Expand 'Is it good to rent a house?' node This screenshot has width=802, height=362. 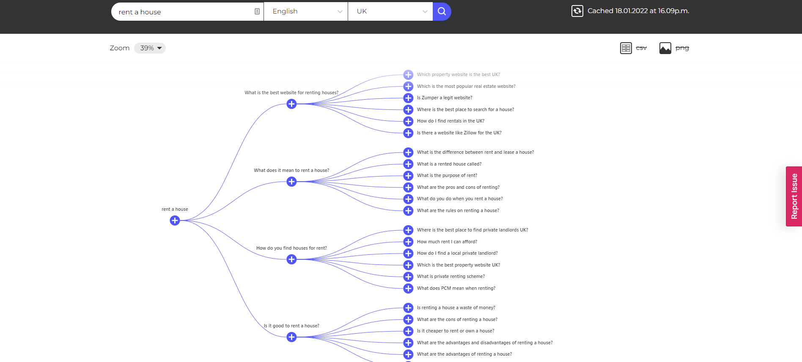tap(291, 337)
